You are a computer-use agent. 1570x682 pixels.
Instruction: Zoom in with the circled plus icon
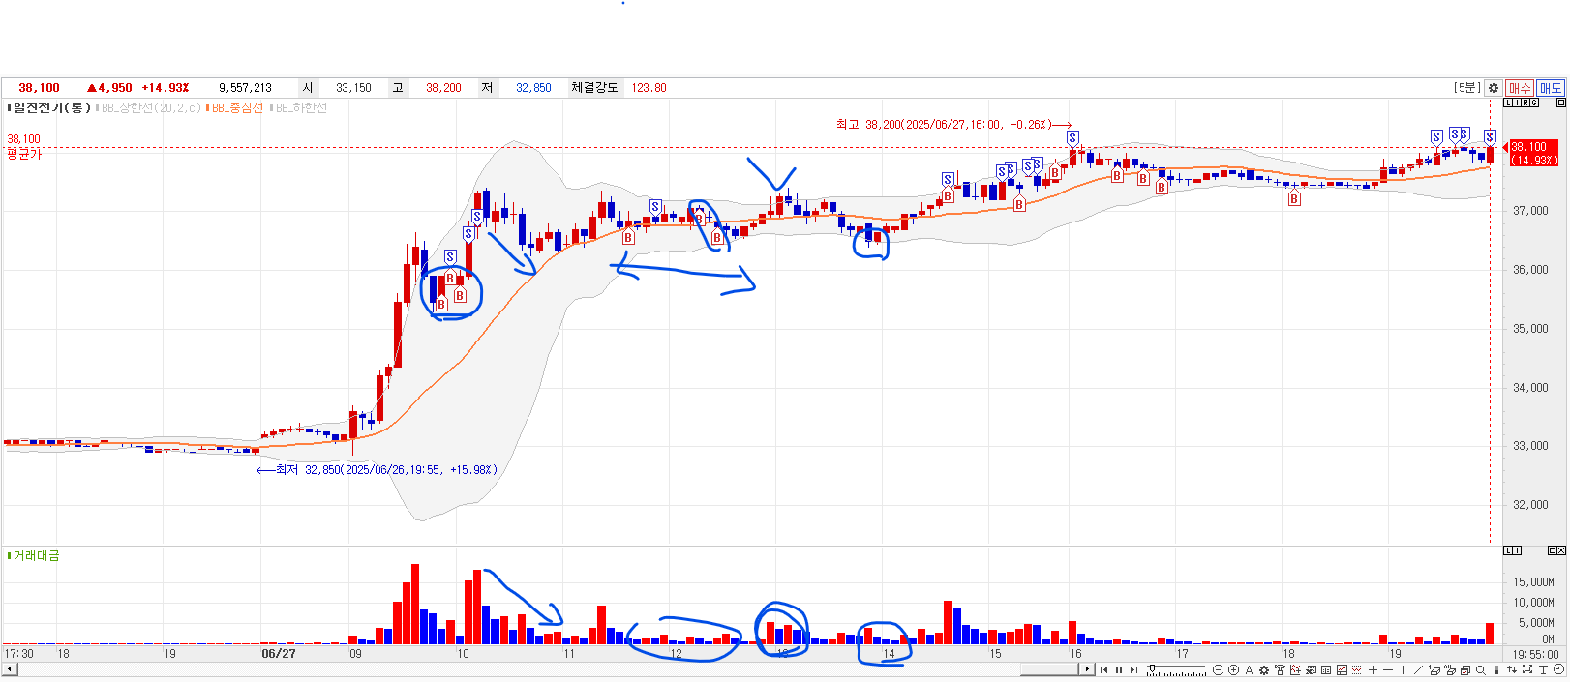[x=1233, y=669]
